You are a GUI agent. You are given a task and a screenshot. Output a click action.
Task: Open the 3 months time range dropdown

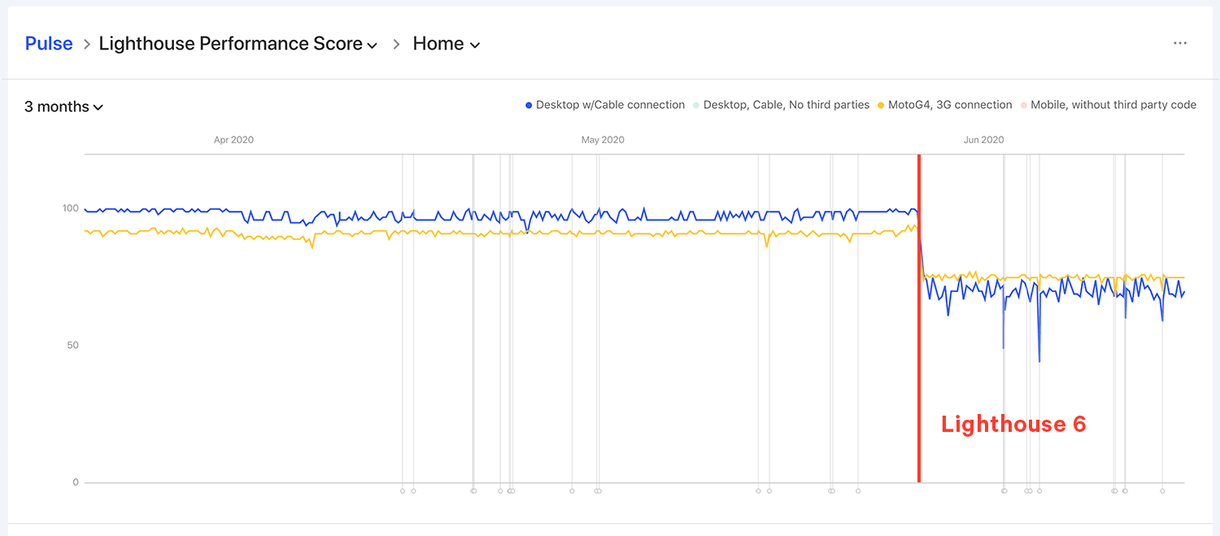63,107
